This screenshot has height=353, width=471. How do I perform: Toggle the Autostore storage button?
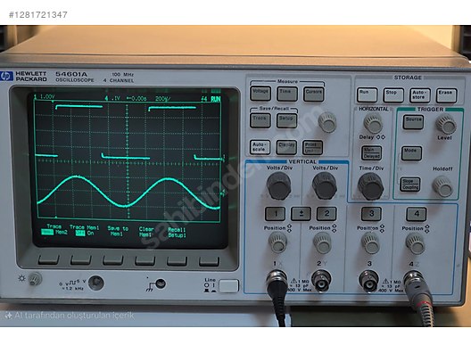point(420,95)
